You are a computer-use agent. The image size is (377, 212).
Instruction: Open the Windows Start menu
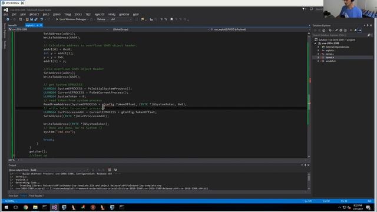pyautogui.click(x=6, y=207)
